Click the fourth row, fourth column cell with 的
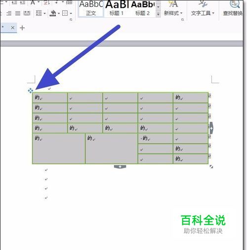Image resolution: width=247 pixels, height=250 pixels. click(155, 128)
